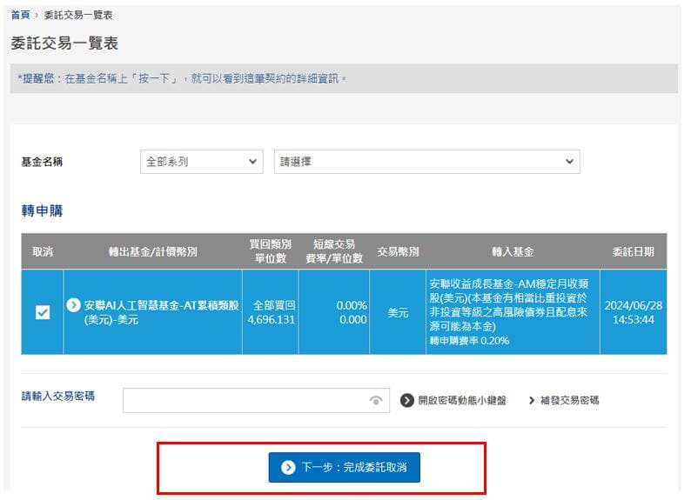691x500 pixels.
Task: Open the dynamic password keypad link
Action: click(460, 400)
